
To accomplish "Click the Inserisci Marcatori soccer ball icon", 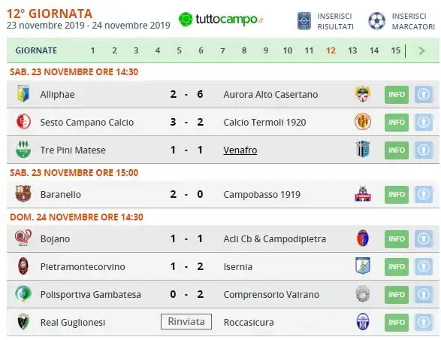I will click(377, 21).
